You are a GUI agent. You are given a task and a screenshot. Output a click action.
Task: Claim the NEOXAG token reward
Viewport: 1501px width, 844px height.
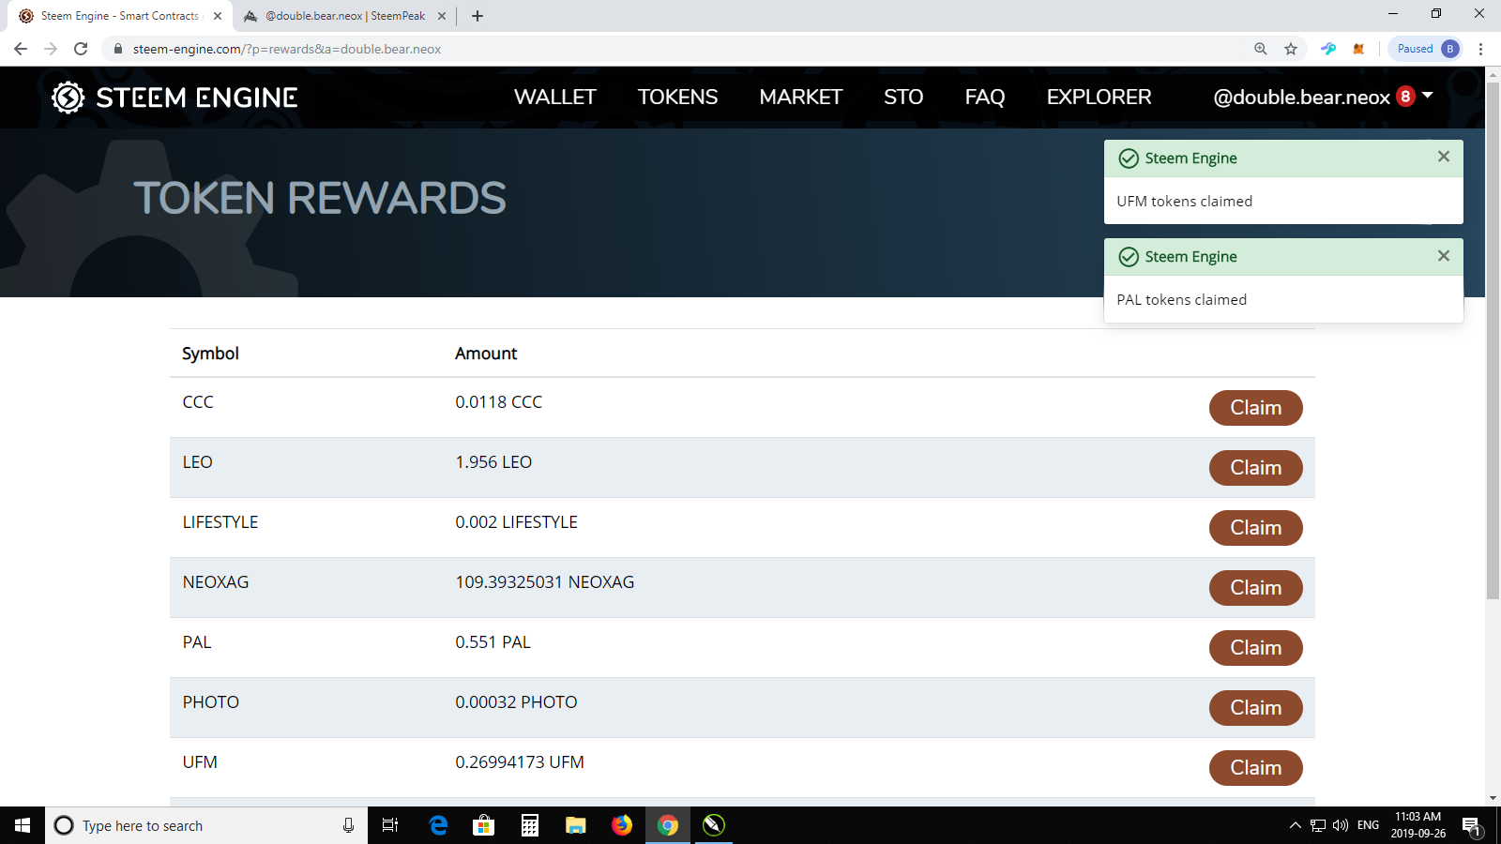click(1255, 588)
